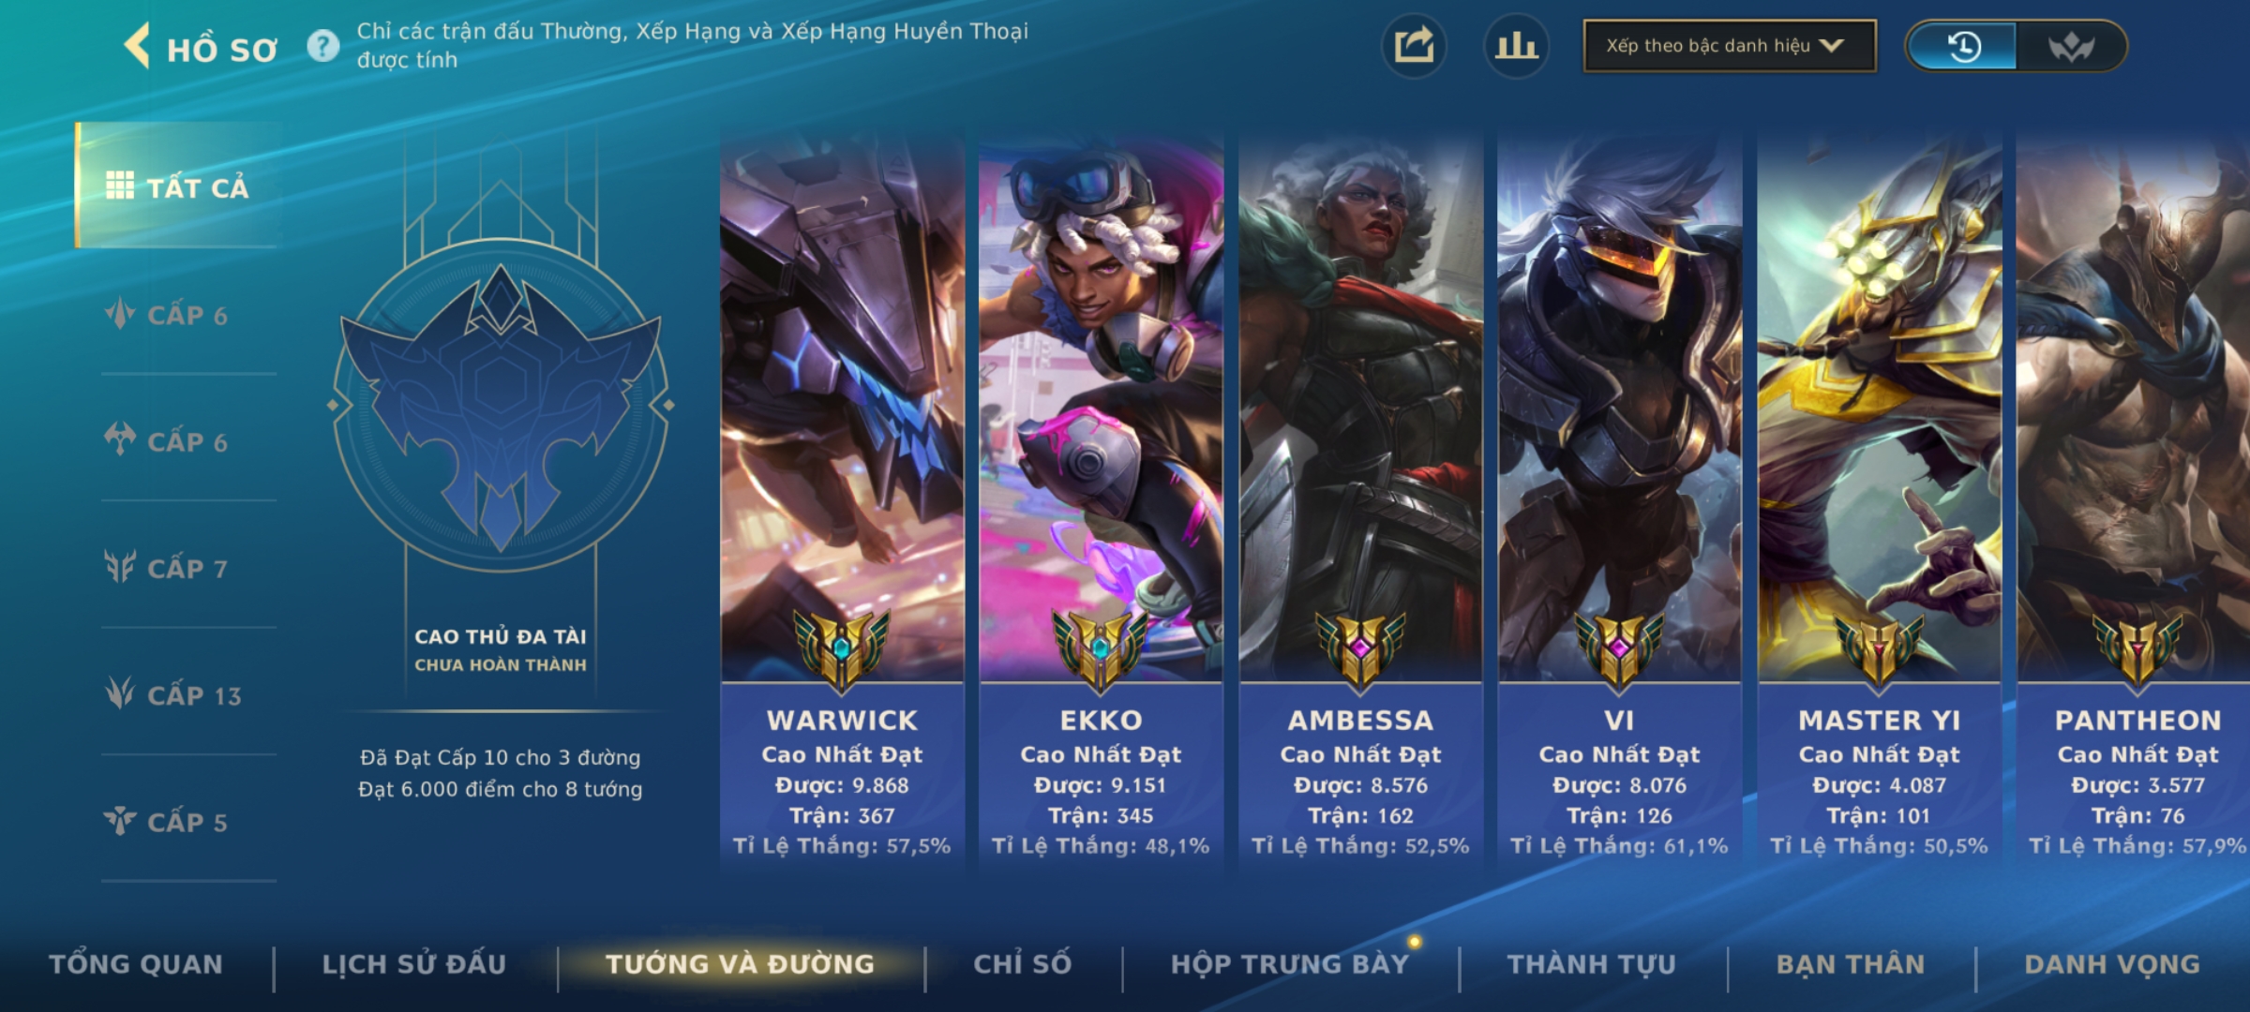
Task: Select the Tất Cả filter
Action: (x=178, y=186)
